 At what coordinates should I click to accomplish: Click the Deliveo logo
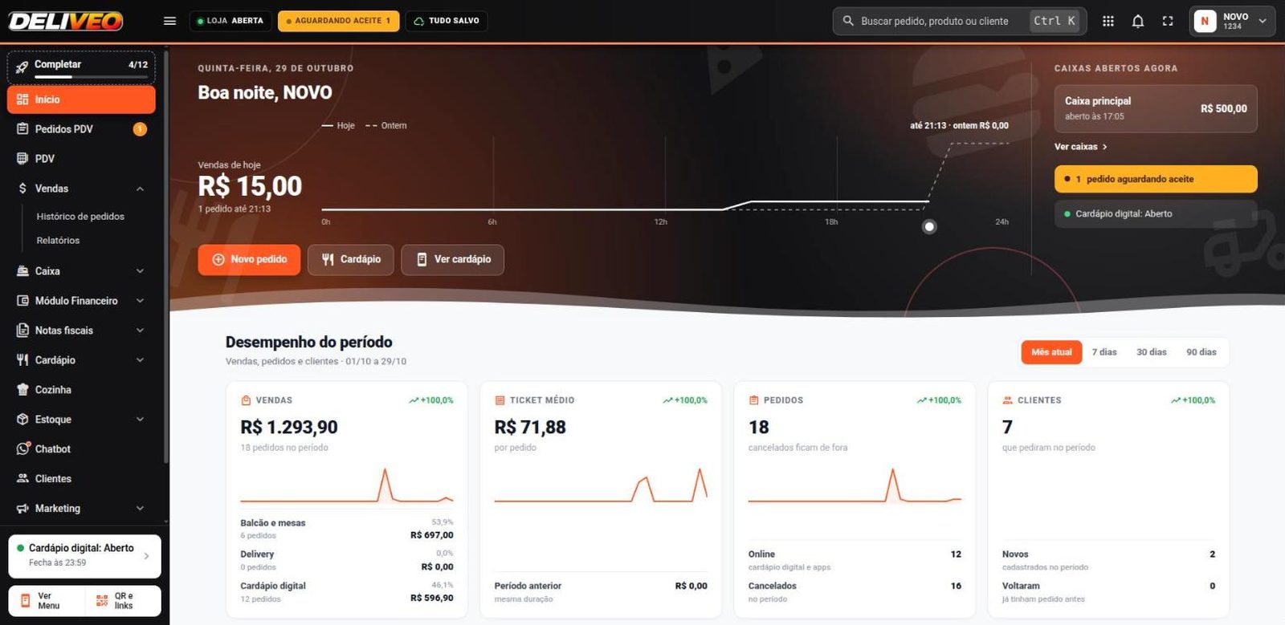click(66, 21)
